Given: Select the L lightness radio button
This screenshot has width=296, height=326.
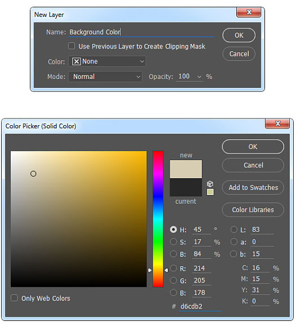Looking at the screenshot, I should click(233, 230).
